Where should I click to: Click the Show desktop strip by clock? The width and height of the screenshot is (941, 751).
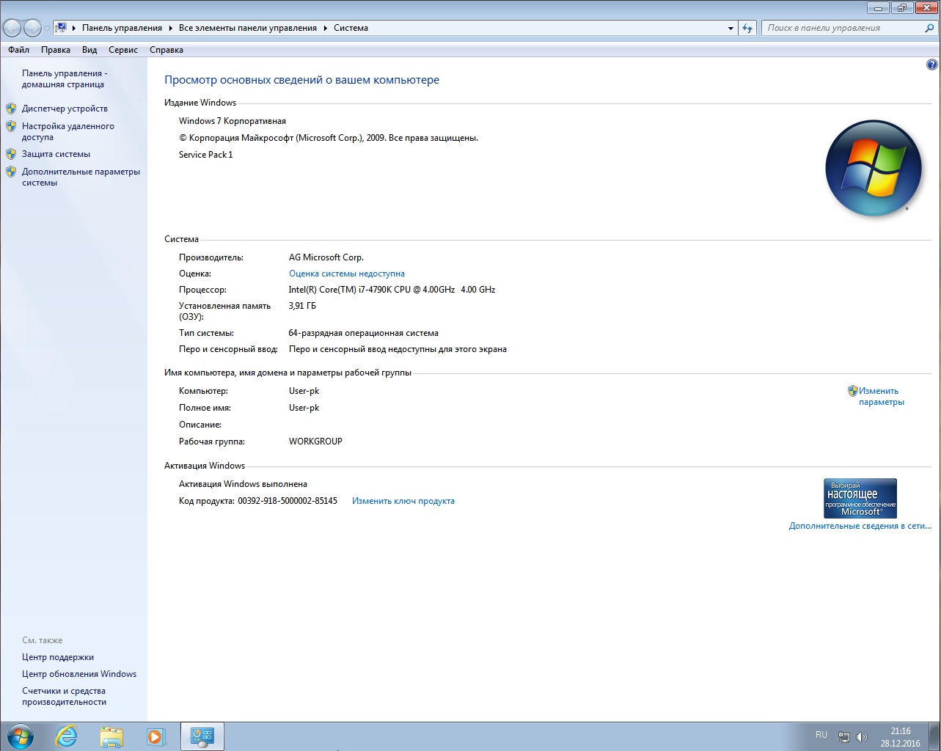(935, 736)
